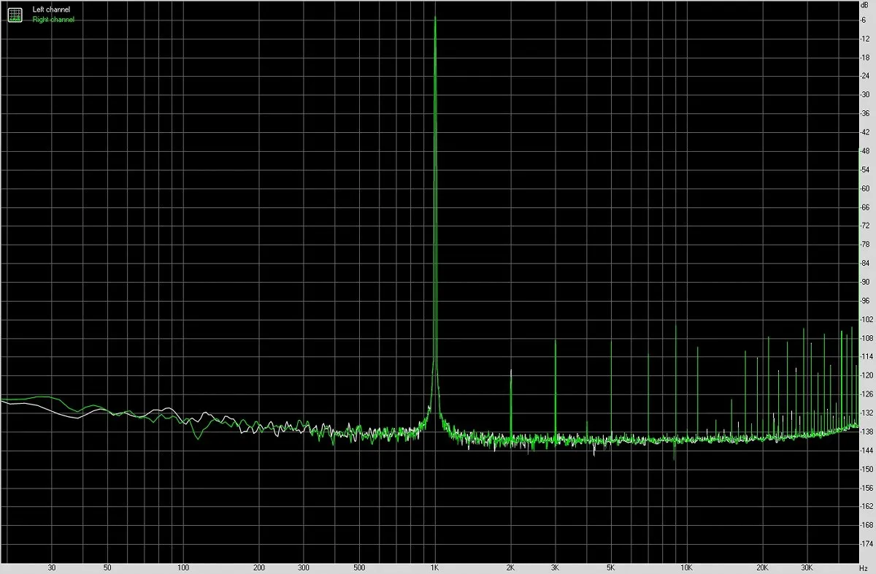Screen dimensions: 876x574
Task: Click the -6 level axis label
Action: [864, 20]
